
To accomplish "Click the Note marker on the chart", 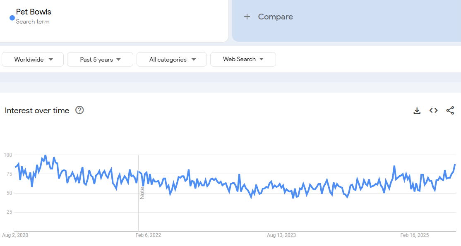I will 142,193.
